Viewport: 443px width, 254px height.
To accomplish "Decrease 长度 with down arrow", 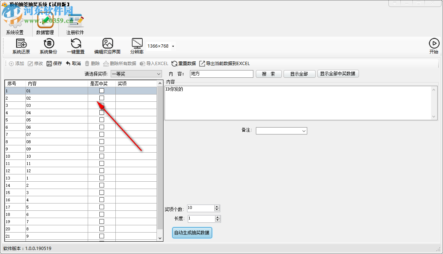I will tap(218, 221).
